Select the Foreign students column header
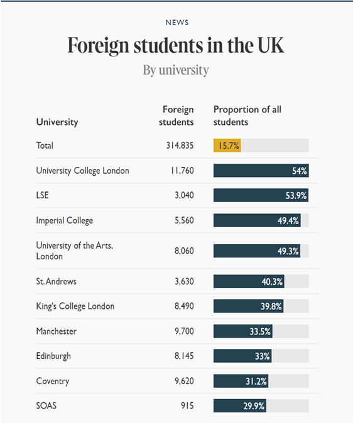Image resolution: width=353 pixels, height=423 pixels. point(176,115)
